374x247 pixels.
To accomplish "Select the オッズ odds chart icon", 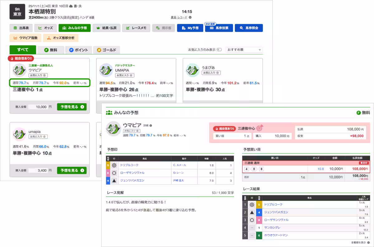I will pyautogui.click(x=46, y=28).
